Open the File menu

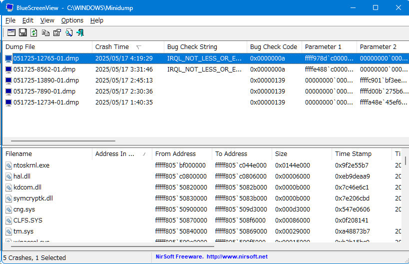pyautogui.click(x=10, y=20)
